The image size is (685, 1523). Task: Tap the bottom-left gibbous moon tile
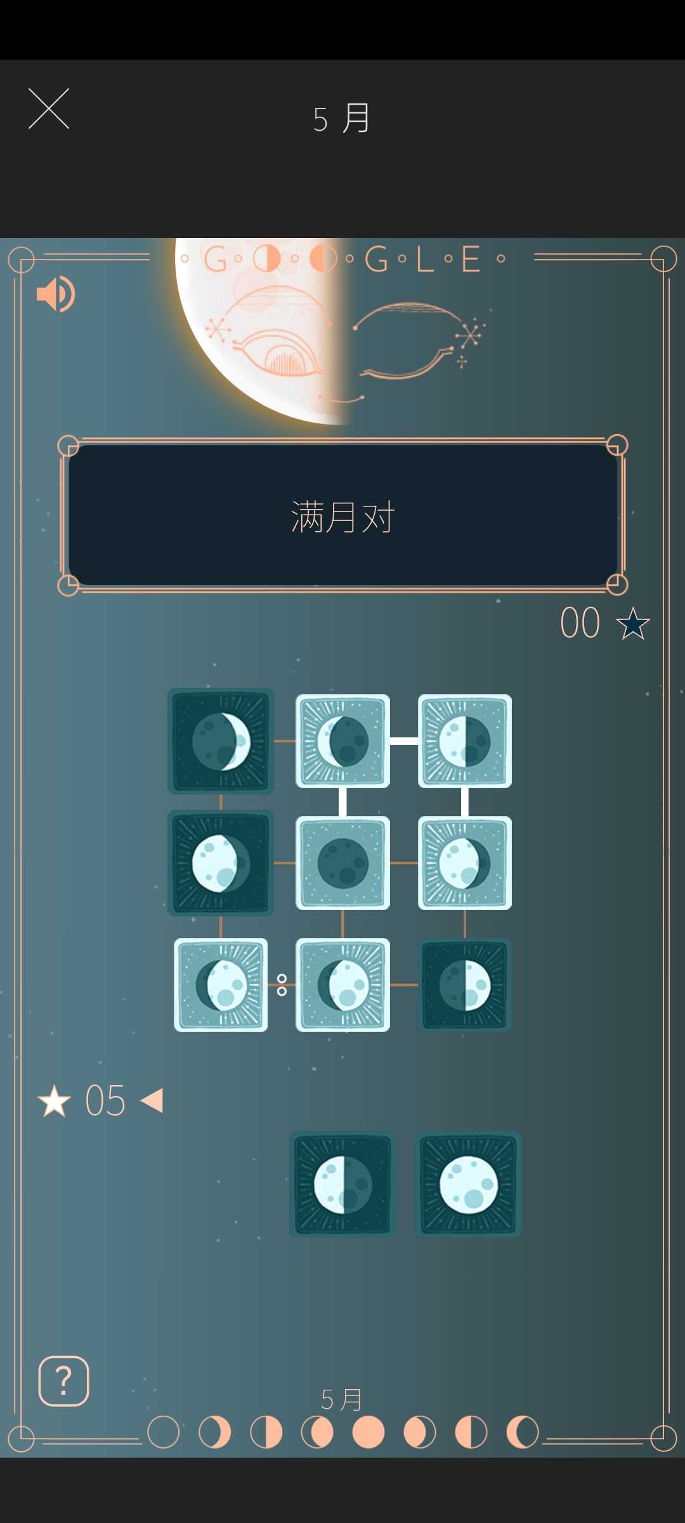coord(221,985)
